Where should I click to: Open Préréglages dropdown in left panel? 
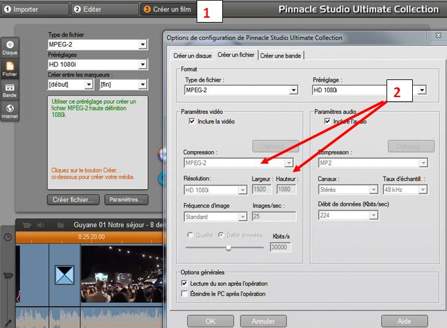(x=98, y=65)
